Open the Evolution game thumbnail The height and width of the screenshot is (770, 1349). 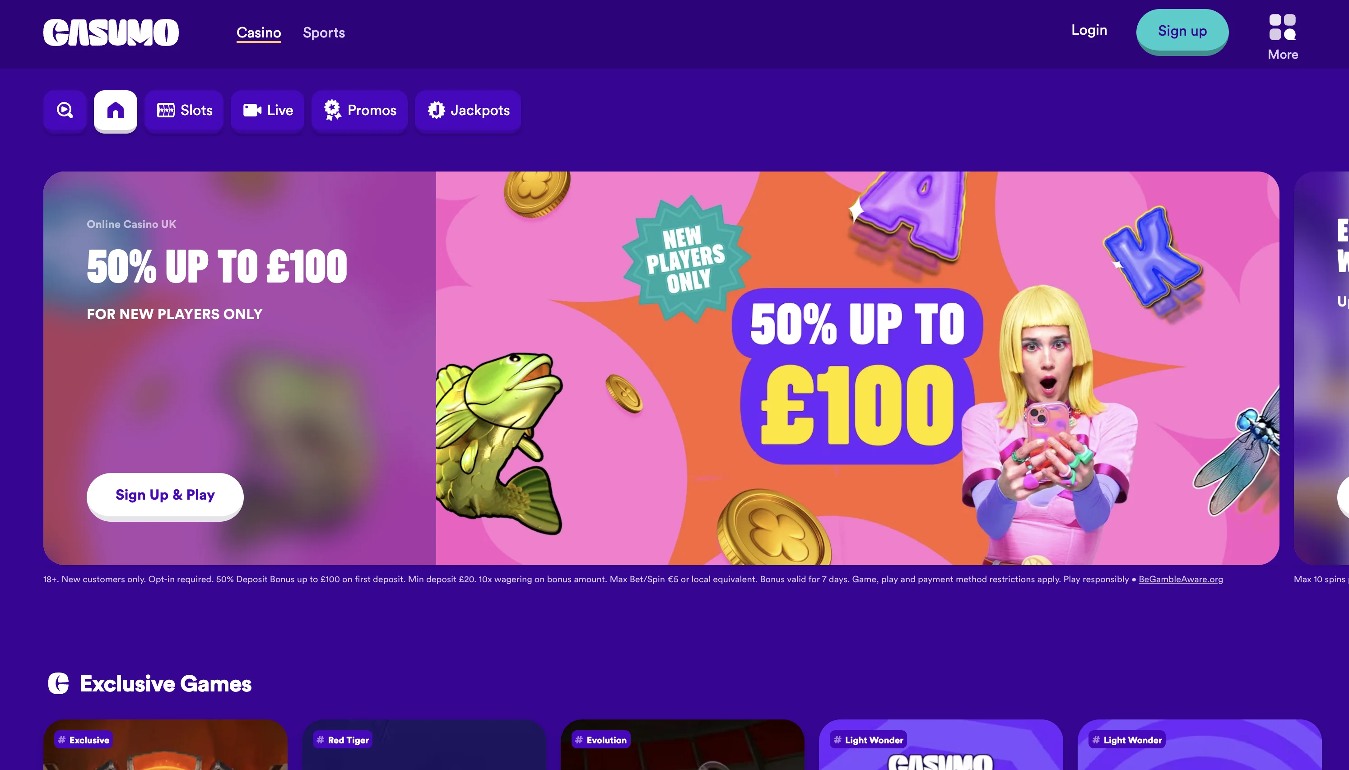click(683, 745)
